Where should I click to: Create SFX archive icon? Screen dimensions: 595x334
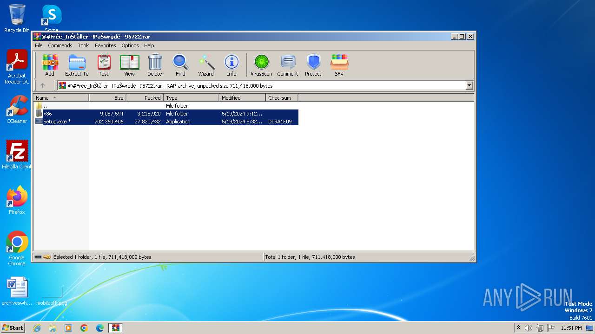(x=339, y=65)
